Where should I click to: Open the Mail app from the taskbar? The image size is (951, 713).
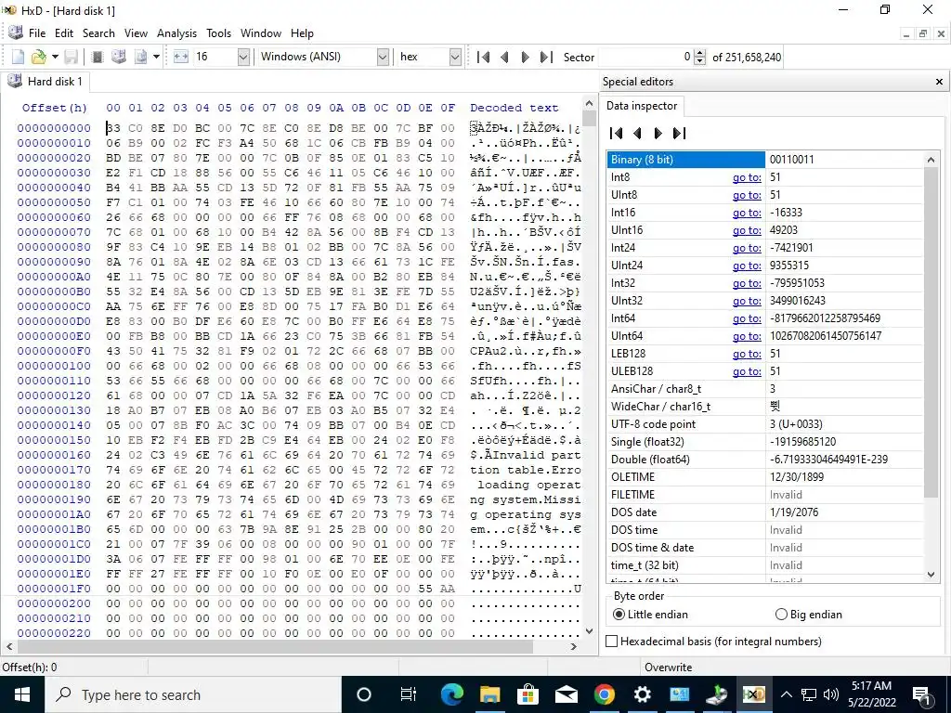tap(566, 694)
